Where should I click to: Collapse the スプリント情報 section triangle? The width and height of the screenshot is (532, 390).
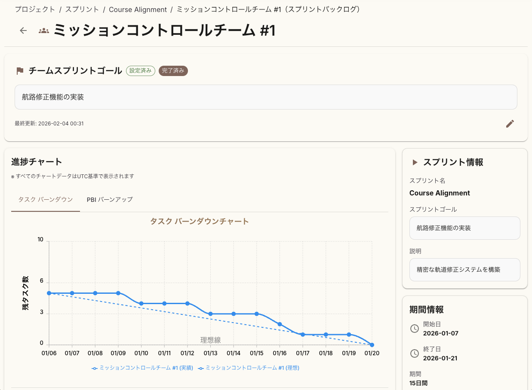(x=414, y=162)
